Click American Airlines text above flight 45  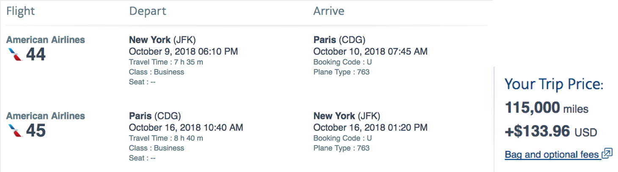tap(46, 116)
